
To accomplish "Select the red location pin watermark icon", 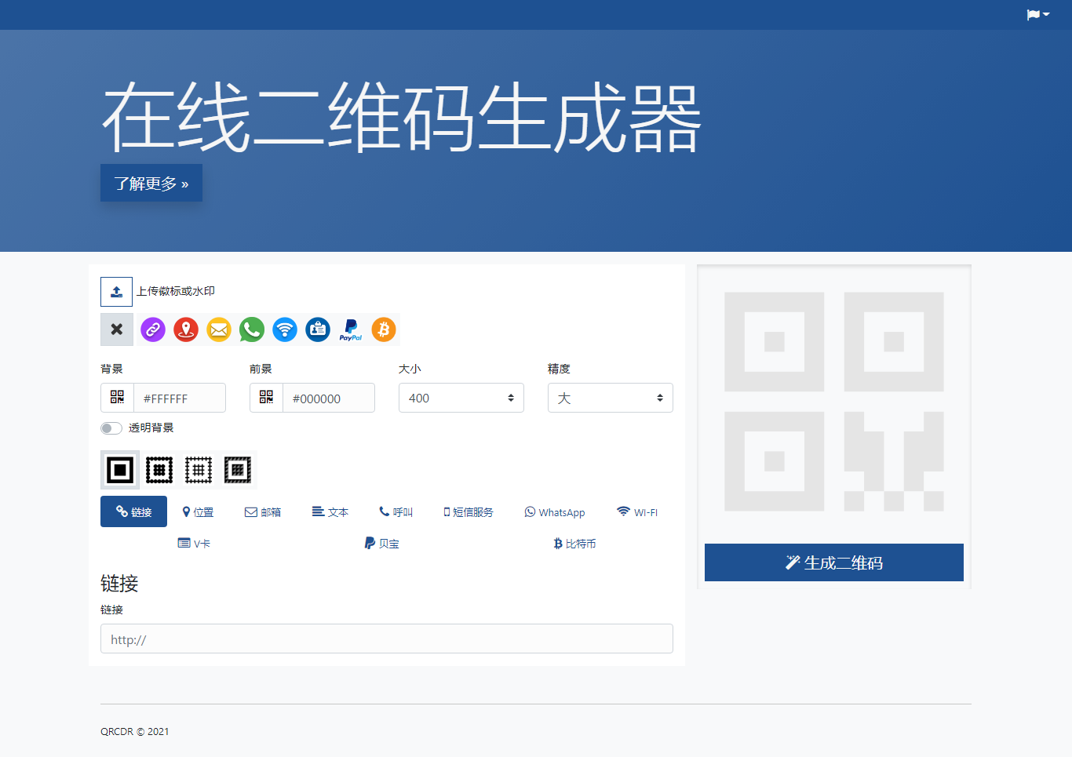I will [186, 329].
